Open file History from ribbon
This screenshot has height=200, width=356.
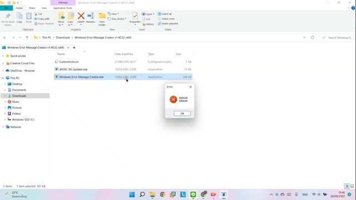[149, 24]
